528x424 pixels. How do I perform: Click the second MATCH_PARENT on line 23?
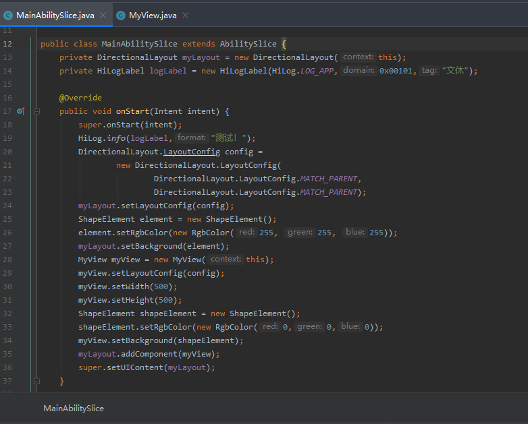point(329,192)
